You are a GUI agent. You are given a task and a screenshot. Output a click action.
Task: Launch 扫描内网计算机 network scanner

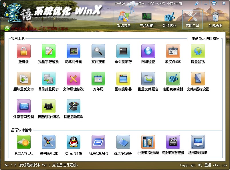[49, 106]
